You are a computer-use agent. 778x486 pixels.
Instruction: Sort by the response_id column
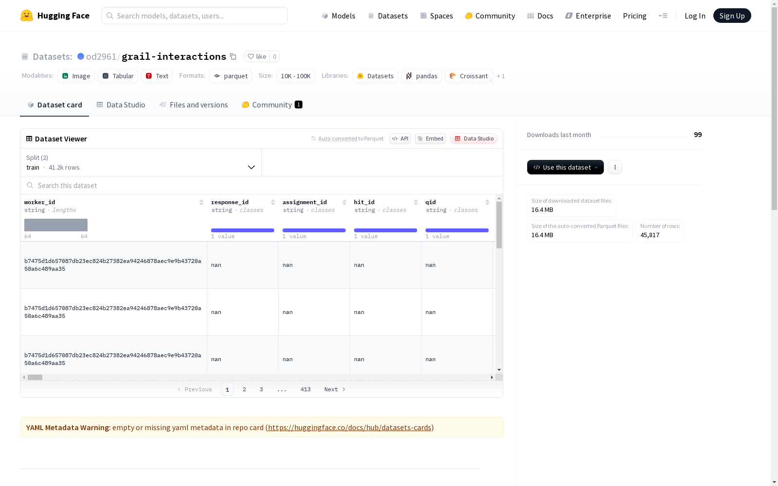click(x=273, y=202)
